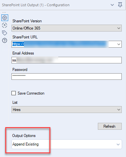Open Help via the question mark icon
Screen dimensions: 126x157
tap(5, 40)
